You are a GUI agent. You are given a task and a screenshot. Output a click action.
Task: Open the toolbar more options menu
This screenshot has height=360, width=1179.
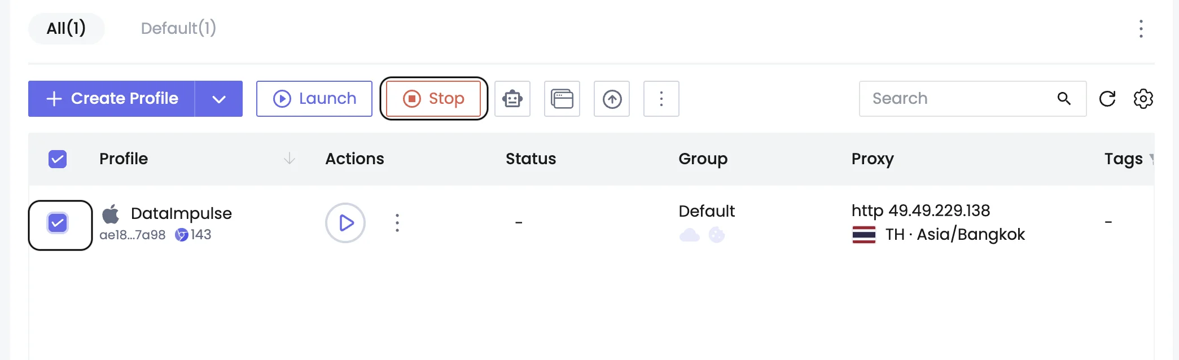pos(661,99)
